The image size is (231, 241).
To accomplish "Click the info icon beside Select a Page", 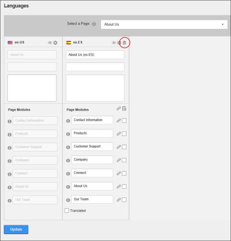I will coord(94,24).
